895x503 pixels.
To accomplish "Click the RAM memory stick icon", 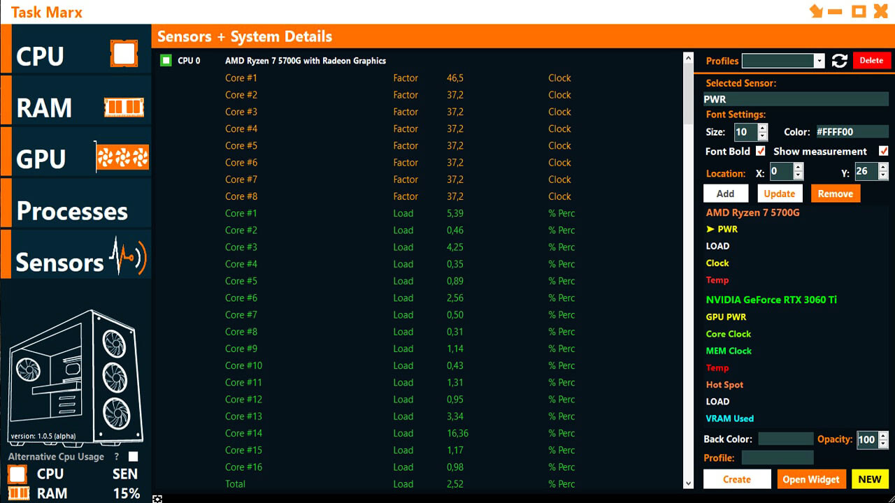I will point(124,107).
